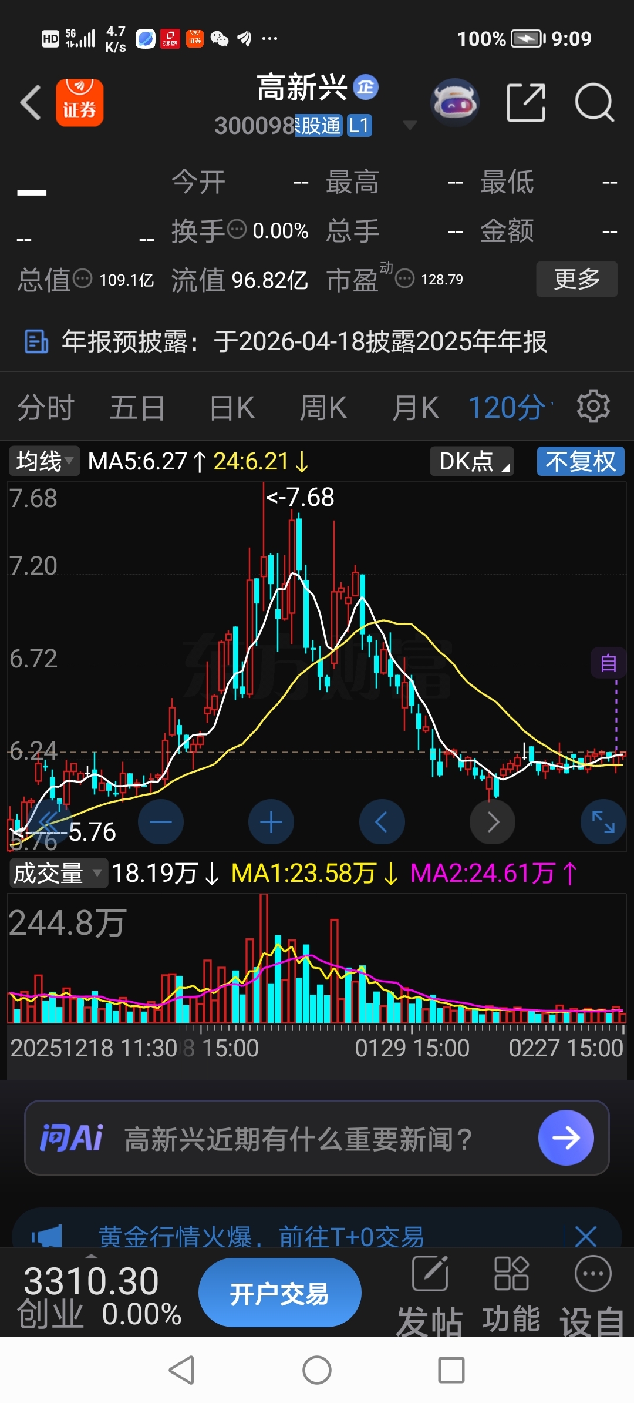Viewport: 634px width, 1403px height.
Task: Open the 成交量 indicator dropdown
Action: click(x=58, y=873)
